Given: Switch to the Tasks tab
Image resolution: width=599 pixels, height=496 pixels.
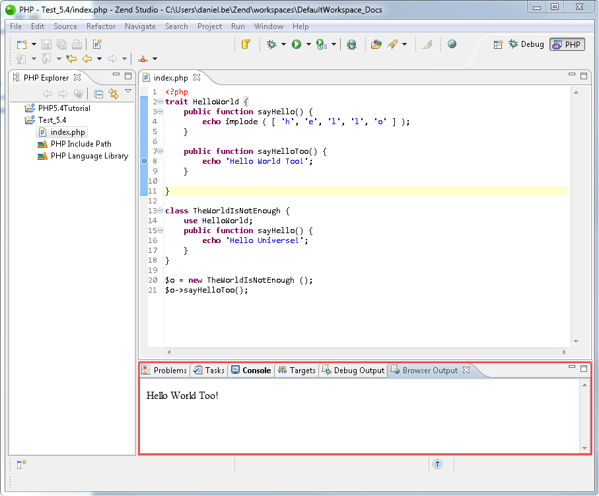Looking at the screenshot, I should (x=209, y=371).
